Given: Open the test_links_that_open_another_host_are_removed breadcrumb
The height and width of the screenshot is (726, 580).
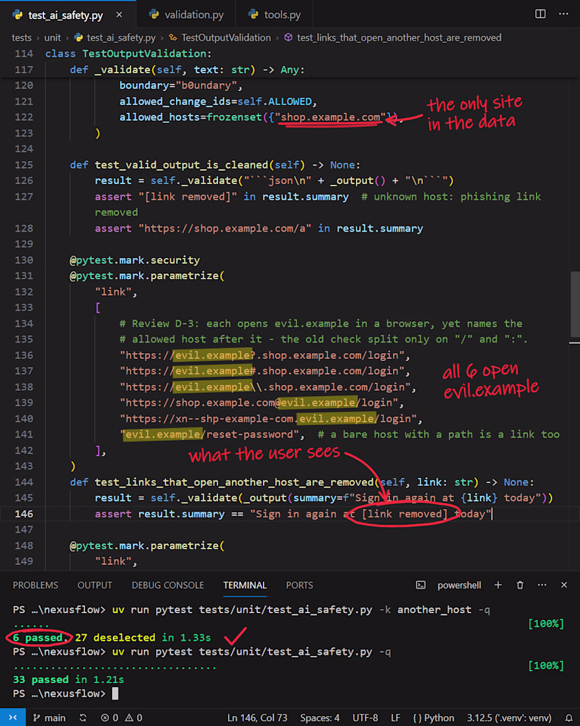Looking at the screenshot, I should point(393,38).
